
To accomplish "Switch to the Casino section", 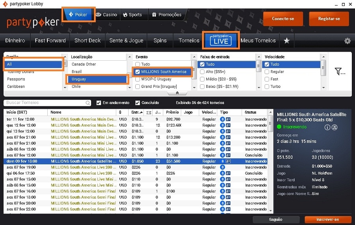I will tap(106, 15).
